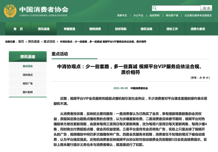
Task: Click the 搜索 search button
Action: pos(206,8)
